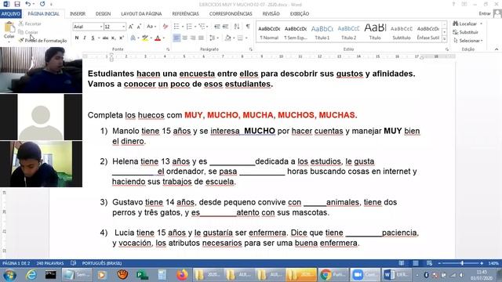
Task: Open Selecionar dropdown in Edição
Action: pos(468,41)
